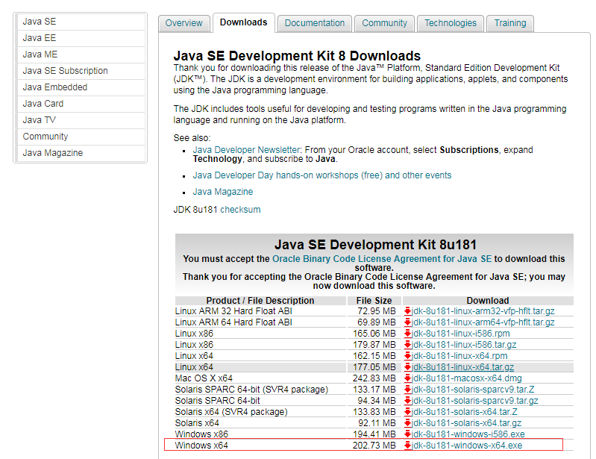Download jdk-8u181-windows-i586.exe

(x=468, y=434)
